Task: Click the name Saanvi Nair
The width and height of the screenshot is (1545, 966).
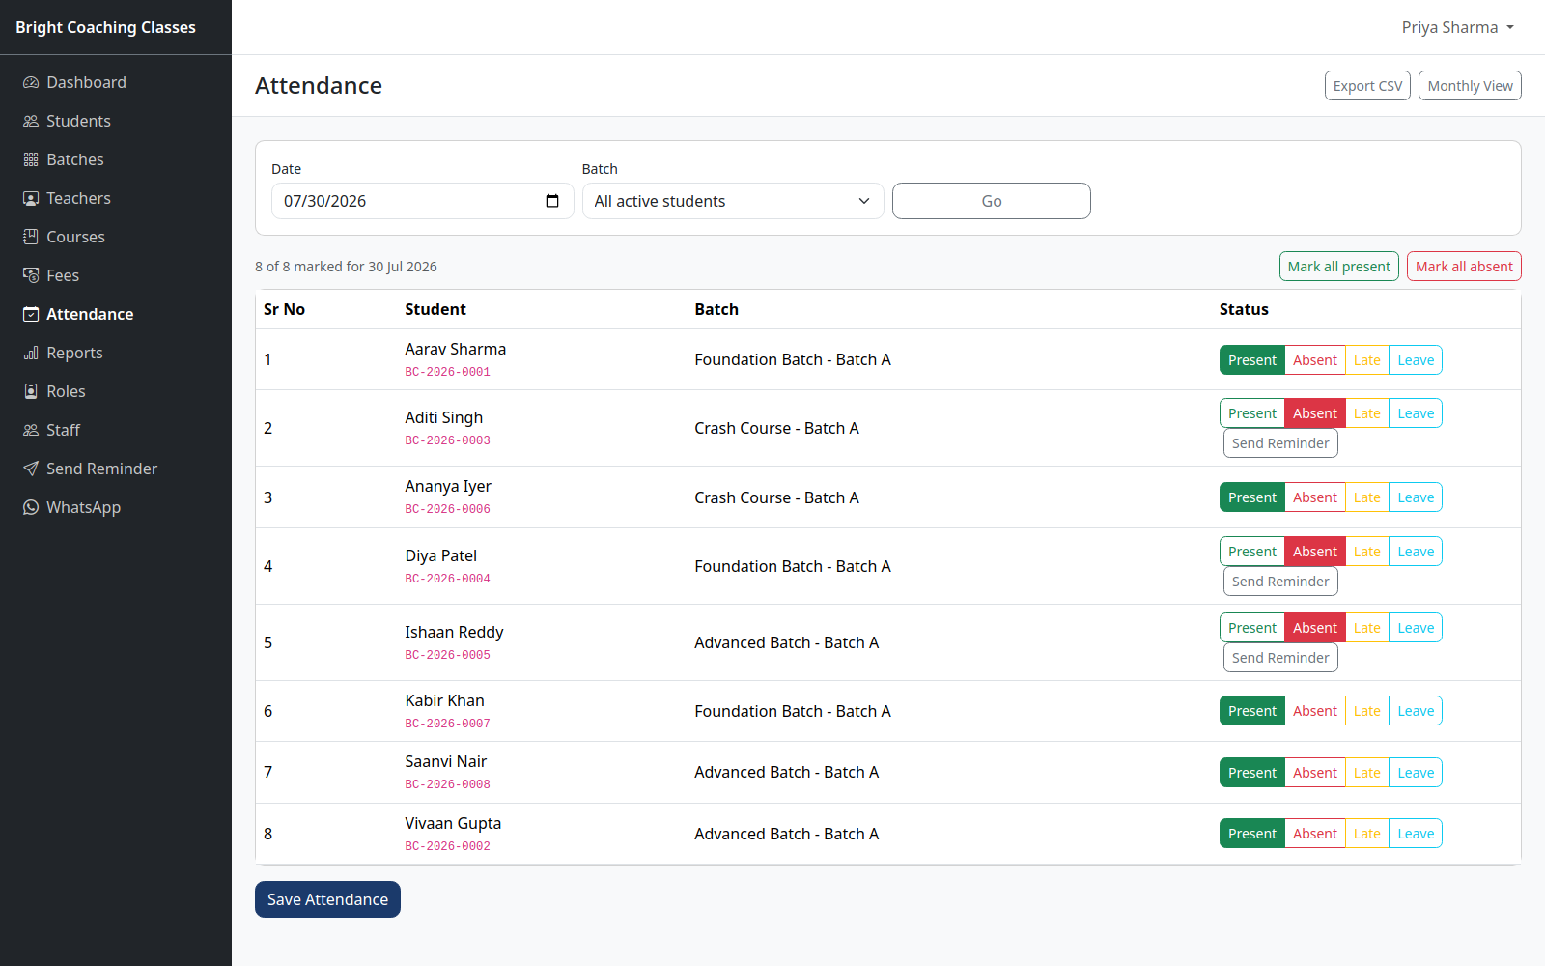Action: tap(445, 761)
